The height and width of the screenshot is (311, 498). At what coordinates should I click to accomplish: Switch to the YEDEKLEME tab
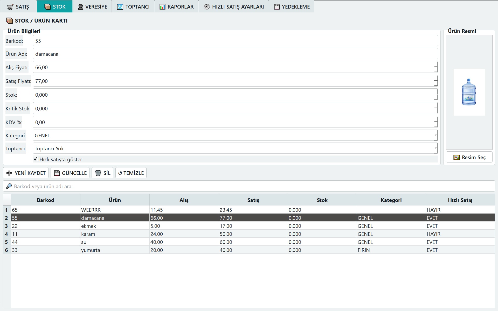[292, 7]
